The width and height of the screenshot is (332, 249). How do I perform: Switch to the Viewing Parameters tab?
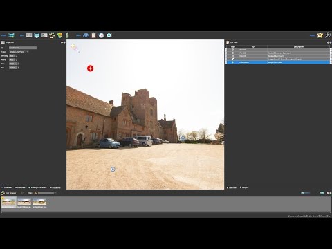[x=37, y=187]
